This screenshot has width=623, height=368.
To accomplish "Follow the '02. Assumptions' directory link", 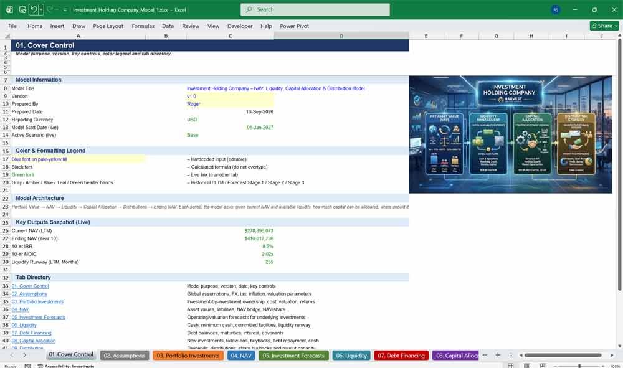I will [29, 294].
